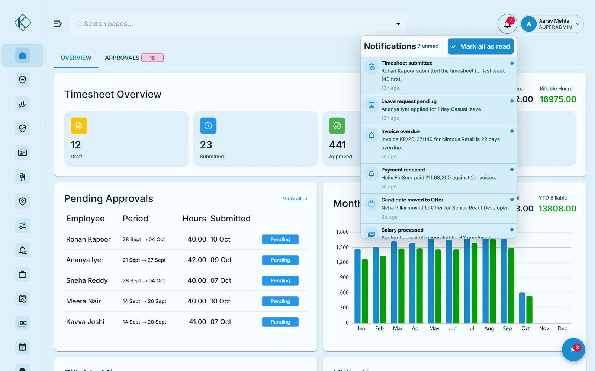Image resolution: width=595 pixels, height=371 pixels.
Task: Expand the search pages dropdown arrow
Action: [398, 24]
